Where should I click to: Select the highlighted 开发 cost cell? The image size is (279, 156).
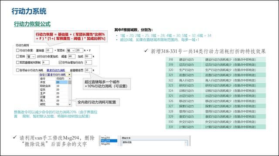[62, 82]
